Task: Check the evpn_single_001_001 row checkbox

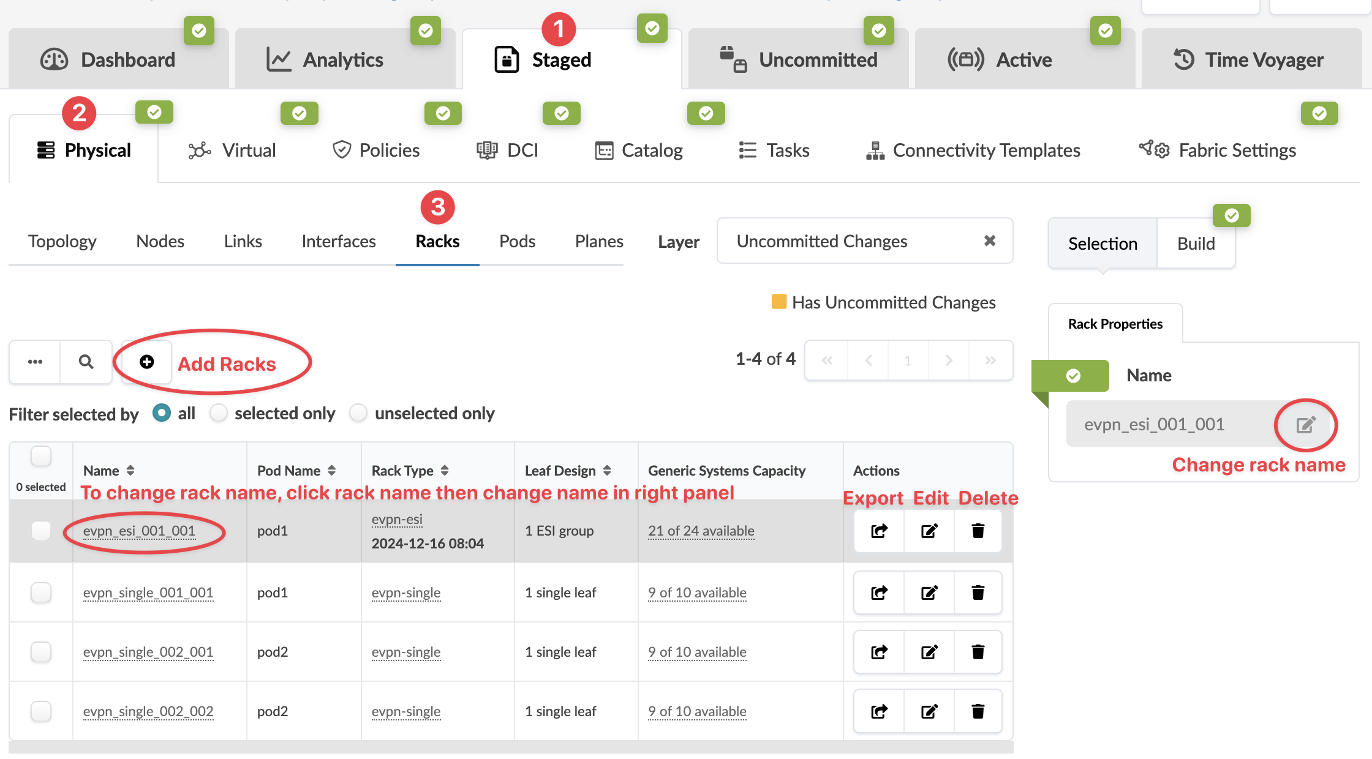Action: click(41, 593)
